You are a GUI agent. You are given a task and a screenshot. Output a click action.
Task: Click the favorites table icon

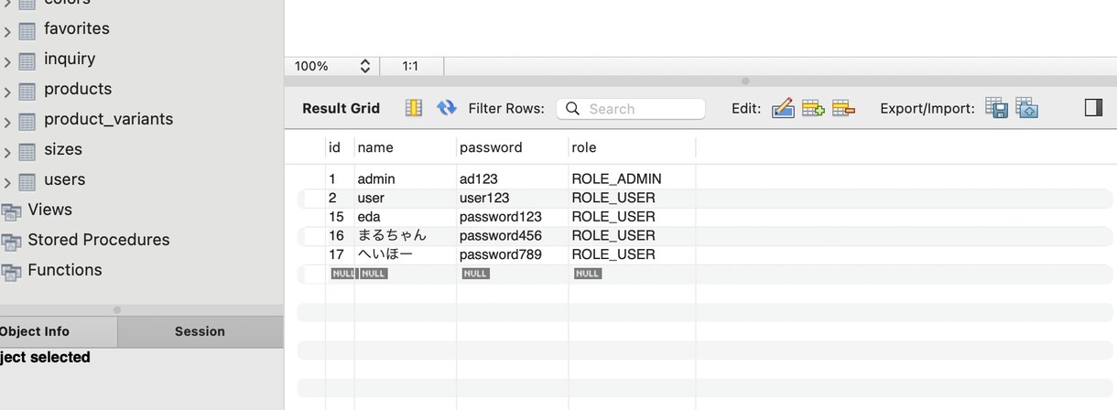coord(27,30)
